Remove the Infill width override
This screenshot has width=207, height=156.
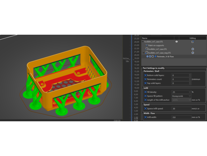tap(146, 117)
